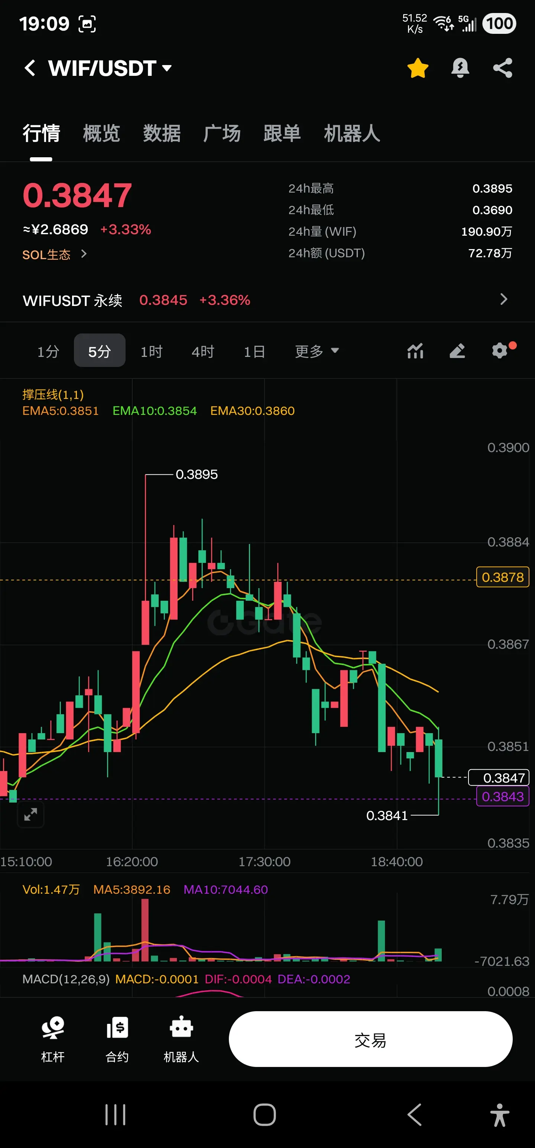Click the 0.3895 high price marker
Viewport: 535px width, 1148px height.
point(197,474)
